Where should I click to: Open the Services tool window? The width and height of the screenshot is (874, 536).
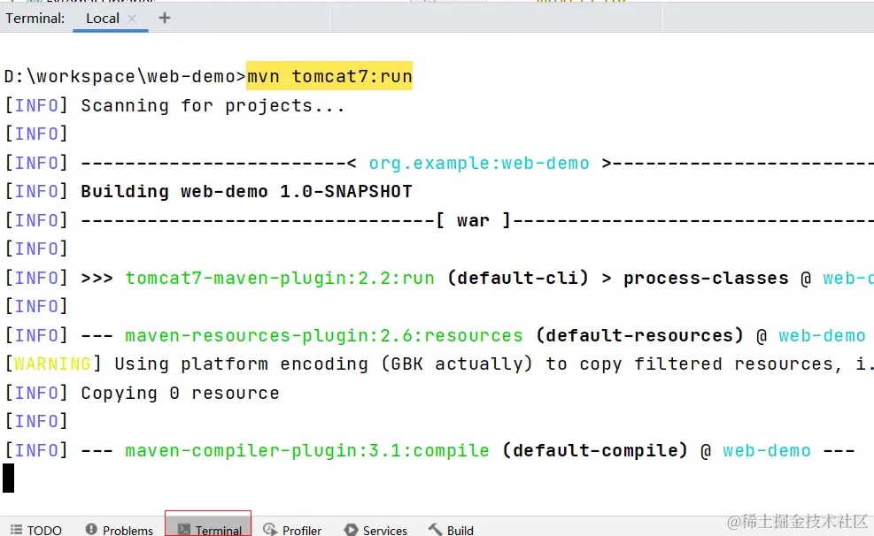click(375, 529)
